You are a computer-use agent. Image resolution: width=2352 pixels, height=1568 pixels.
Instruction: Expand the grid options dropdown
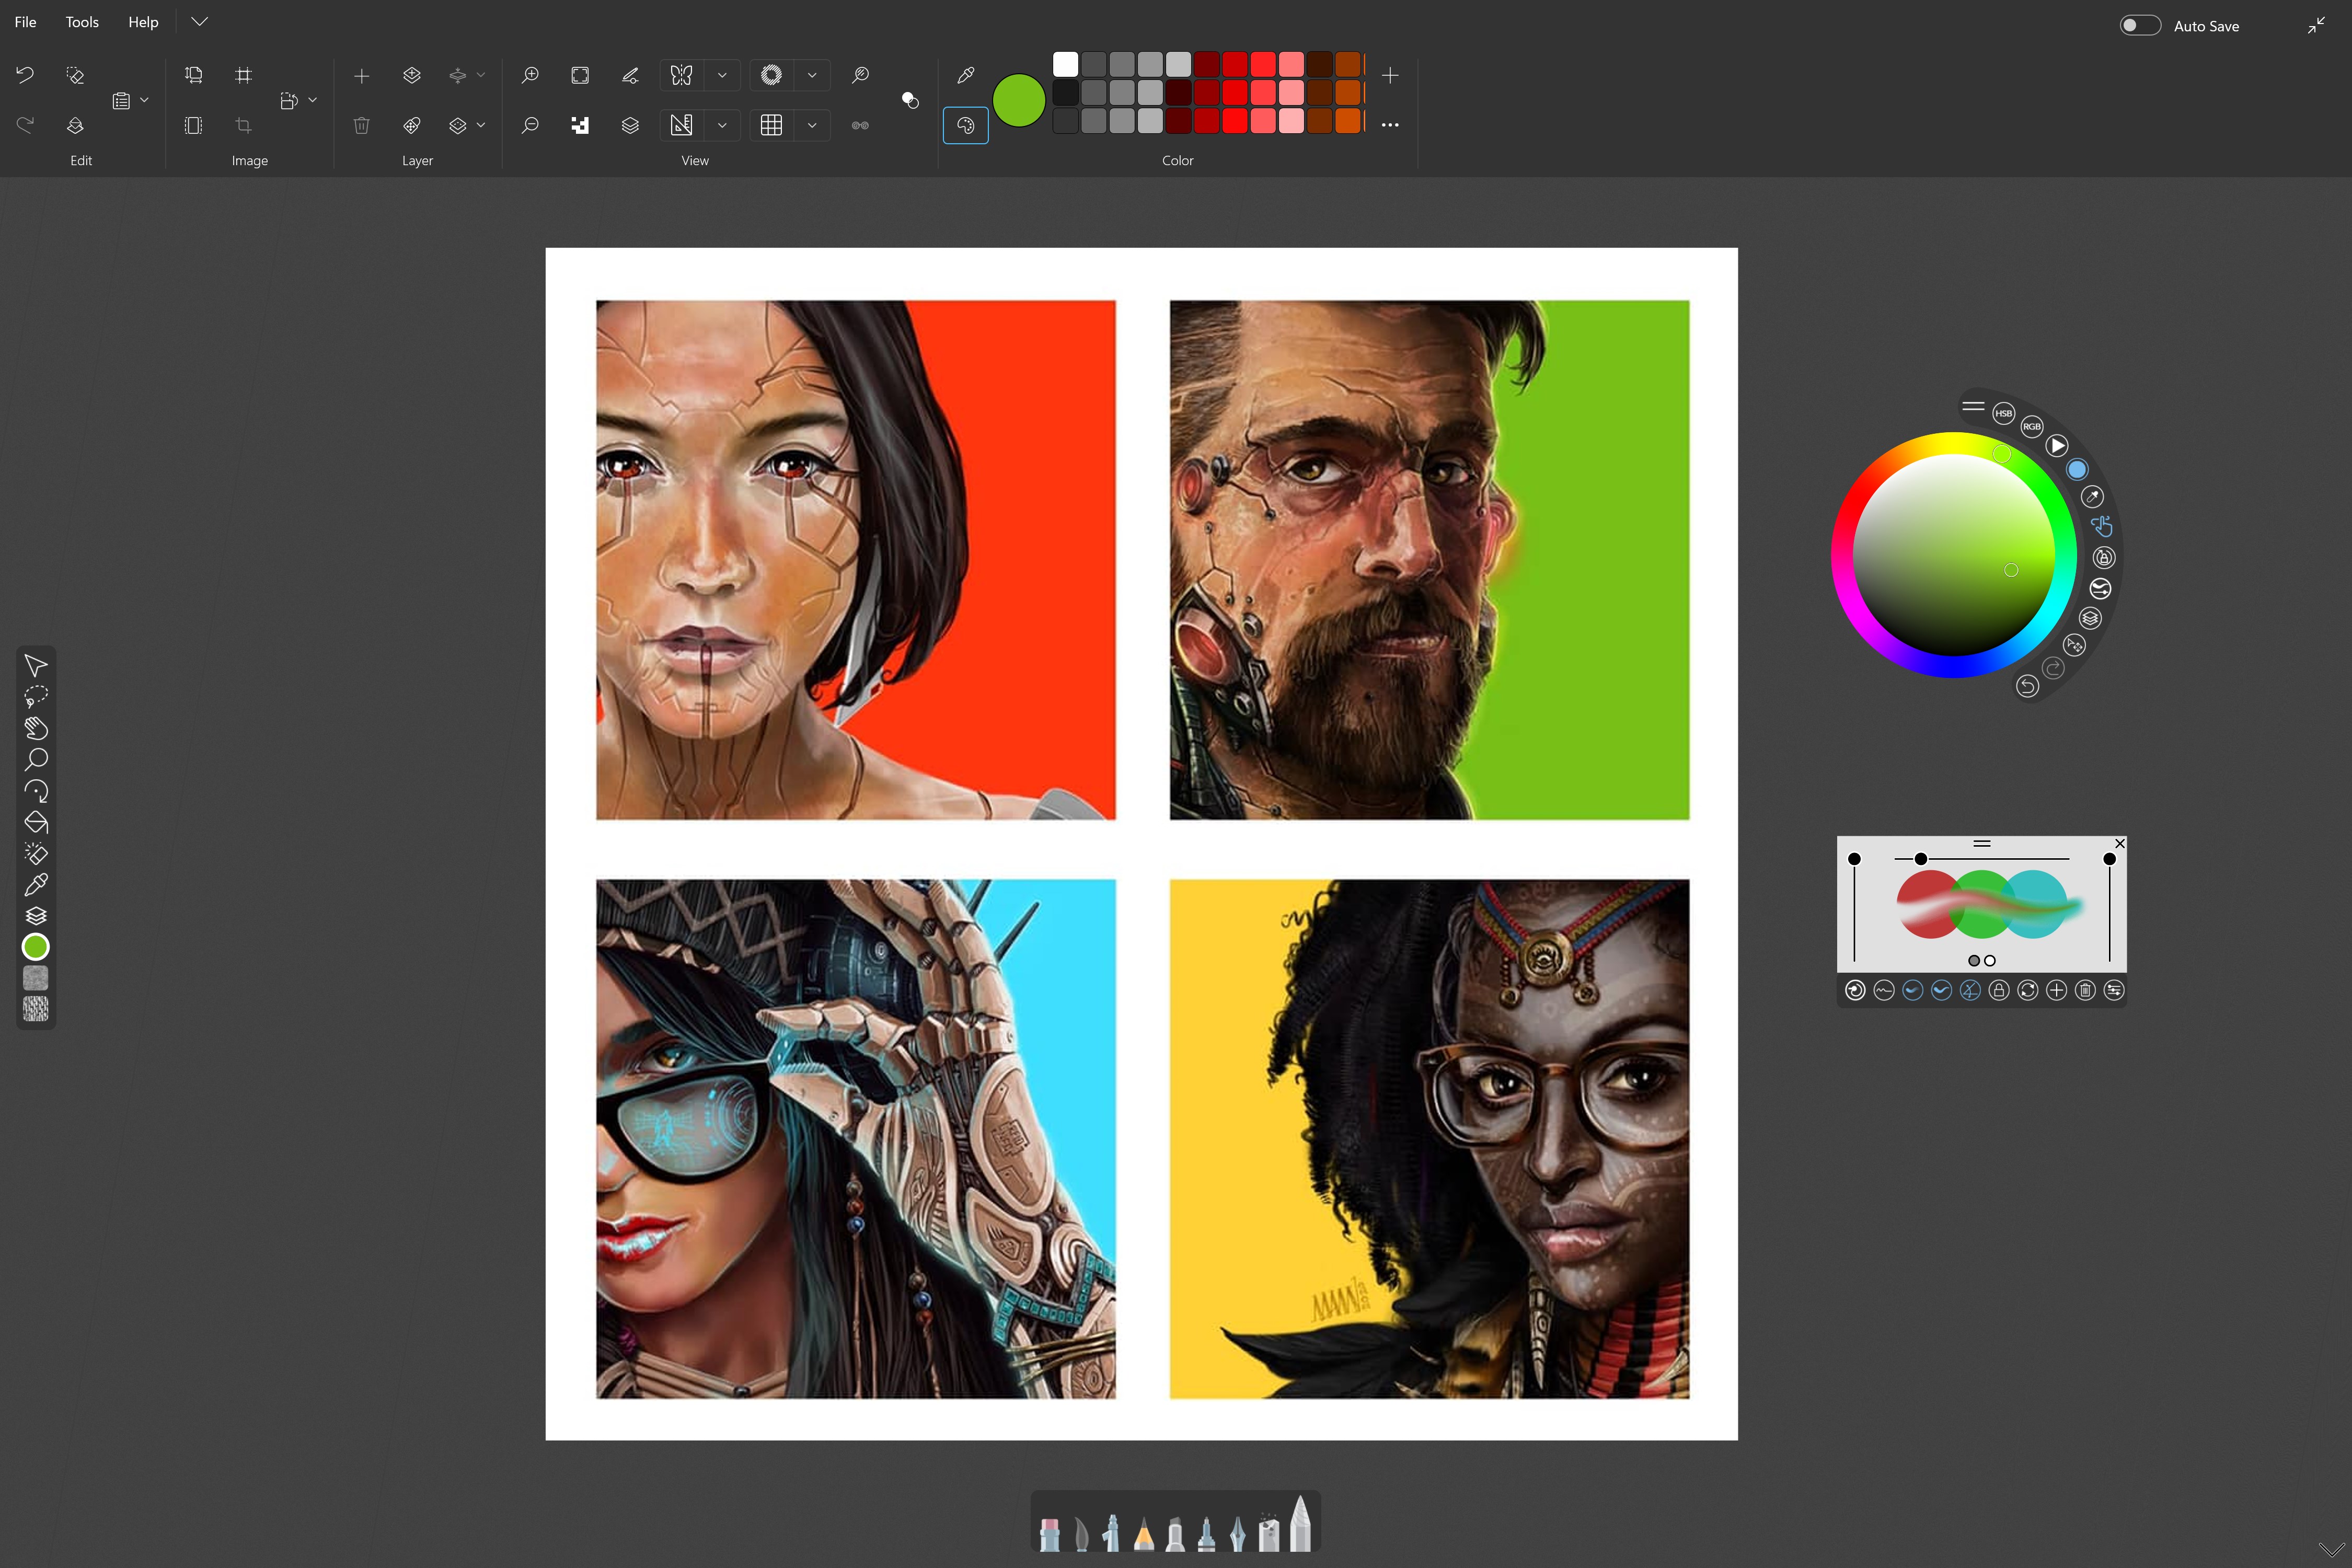click(x=812, y=125)
